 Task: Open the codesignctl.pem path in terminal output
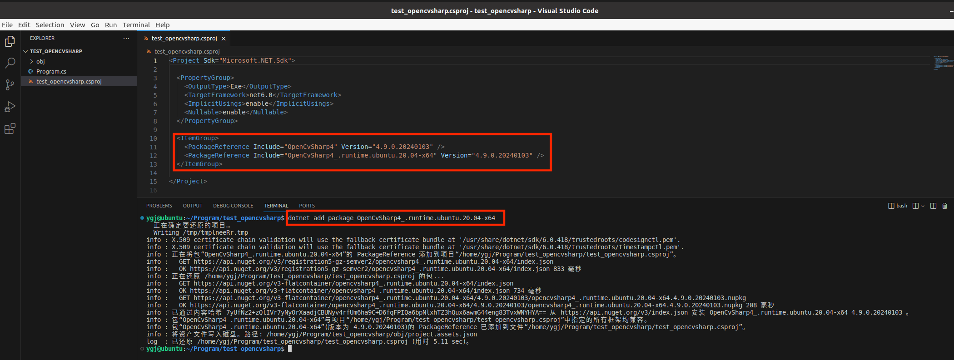click(x=570, y=240)
